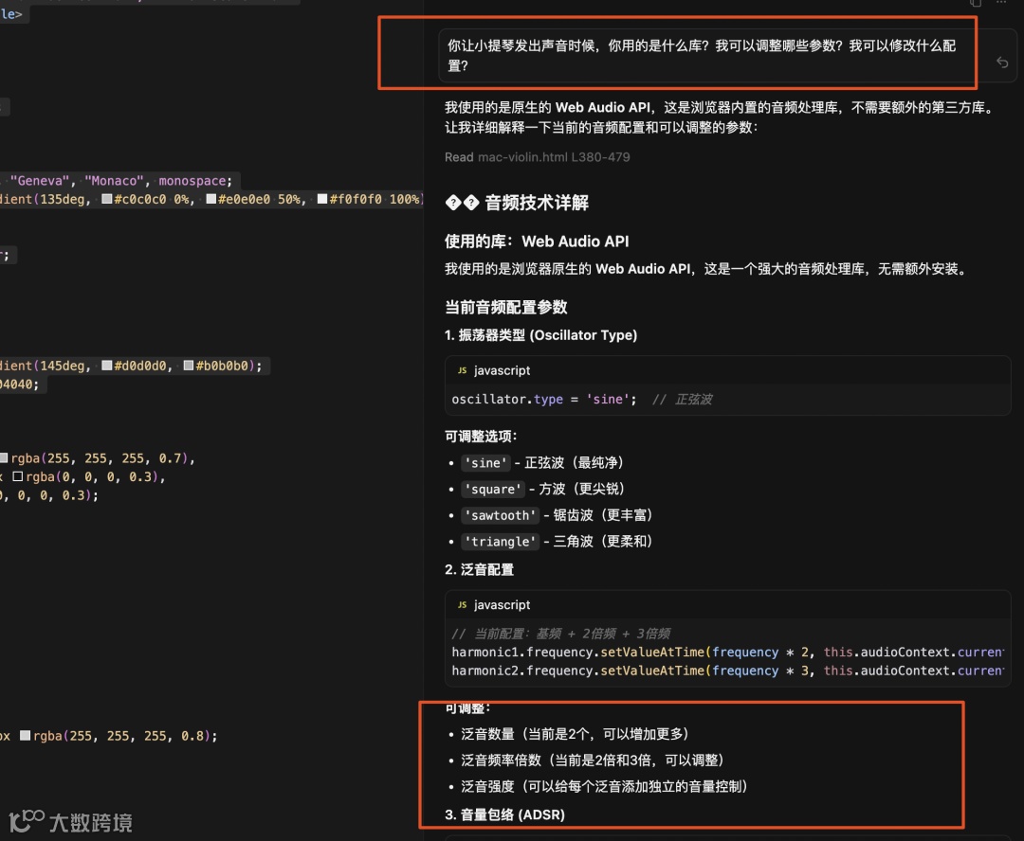The width and height of the screenshot is (1024, 841).
Task: Click the 'sine' inline code chip in list
Action: (x=485, y=463)
